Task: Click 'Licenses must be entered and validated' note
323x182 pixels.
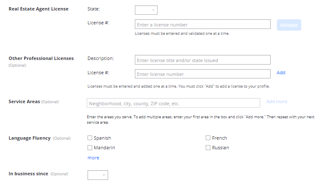Action: coord(182,34)
